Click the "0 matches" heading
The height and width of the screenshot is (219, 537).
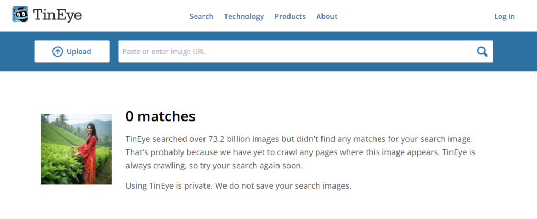click(x=160, y=116)
